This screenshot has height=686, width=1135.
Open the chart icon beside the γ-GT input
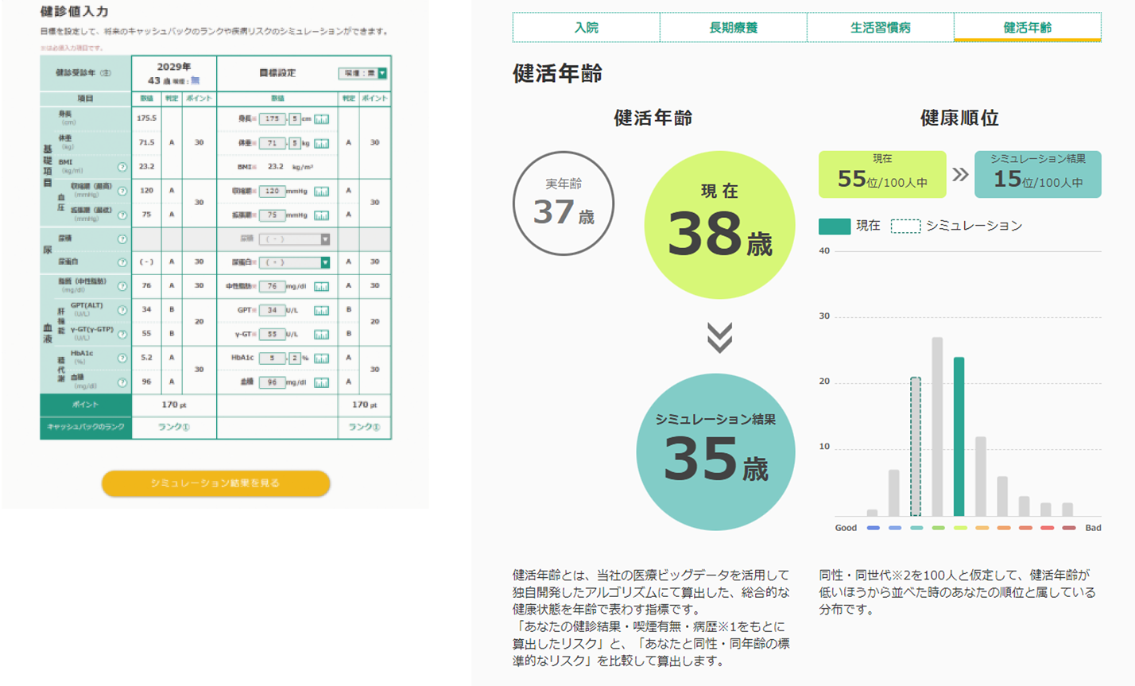(321, 335)
